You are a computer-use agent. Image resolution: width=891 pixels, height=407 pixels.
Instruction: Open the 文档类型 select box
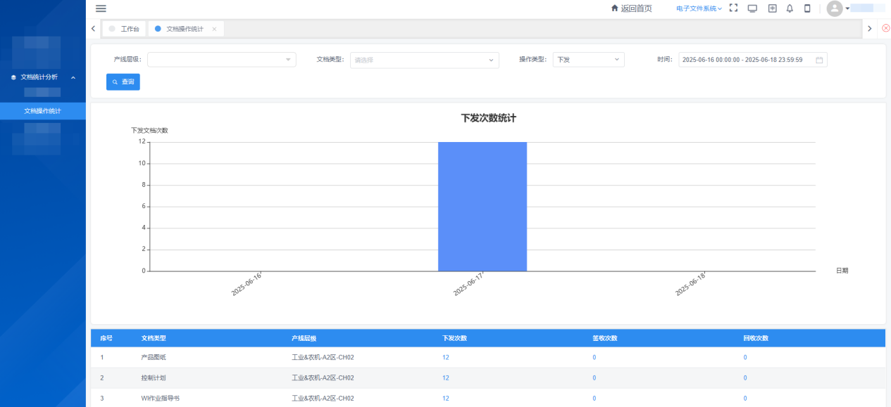click(425, 60)
